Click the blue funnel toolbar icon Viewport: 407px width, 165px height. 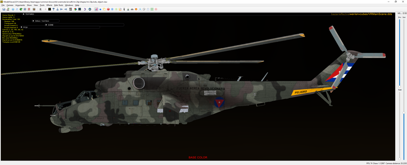[53, 9]
